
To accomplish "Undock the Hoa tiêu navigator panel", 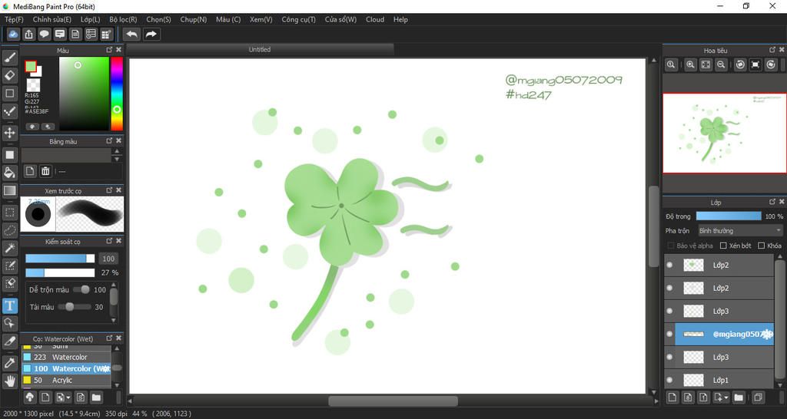I will pos(772,50).
